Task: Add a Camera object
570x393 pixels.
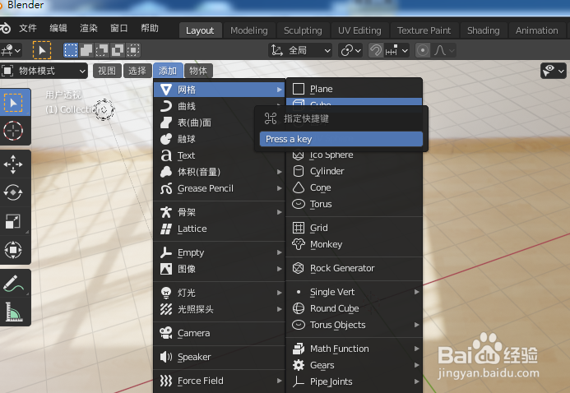Action: click(220, 333)
